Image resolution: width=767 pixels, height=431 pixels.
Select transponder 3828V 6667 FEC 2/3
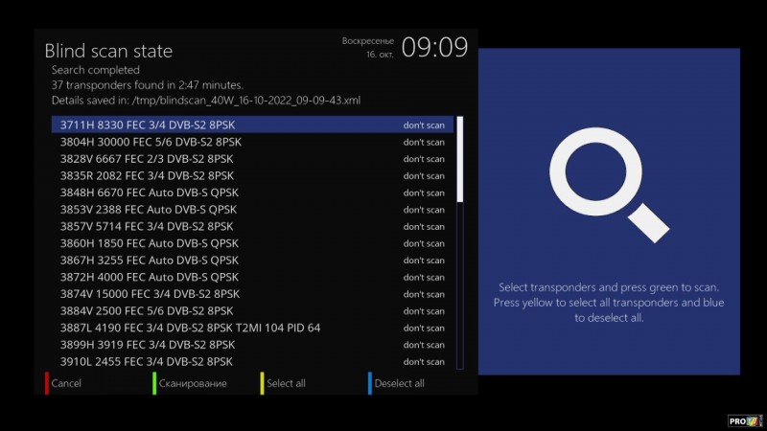(x=146, y=159)
